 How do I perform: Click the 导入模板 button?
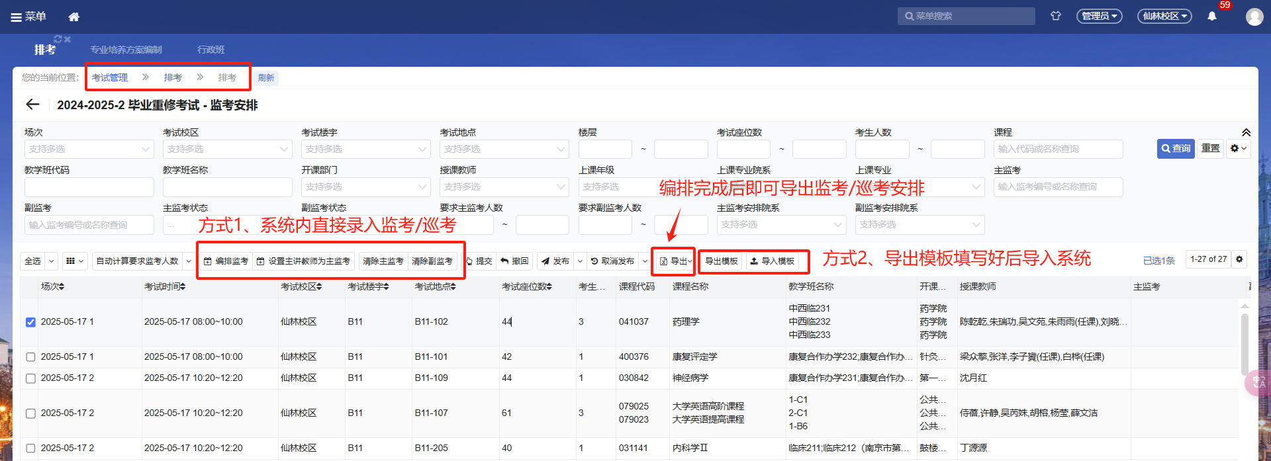772,261
